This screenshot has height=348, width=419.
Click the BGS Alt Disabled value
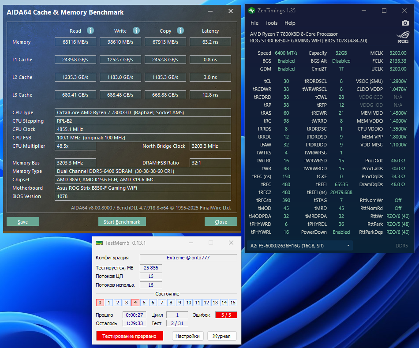tap(341, 61)
